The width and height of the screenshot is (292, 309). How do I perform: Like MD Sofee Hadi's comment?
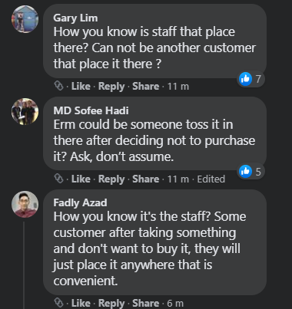point(81,179)
